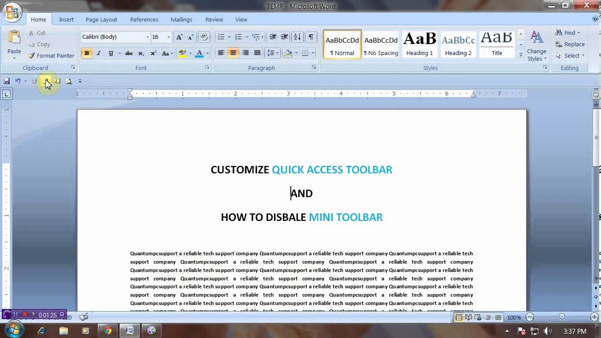This screenshot has height=338, width=601.
Task: Click the Office button logo
Action: [x=13, y=13]
